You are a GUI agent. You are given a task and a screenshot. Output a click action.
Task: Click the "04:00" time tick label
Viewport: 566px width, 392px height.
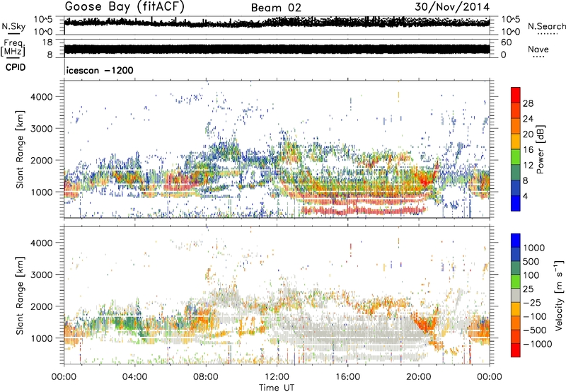pyautogui.click(x=134, y=377)
